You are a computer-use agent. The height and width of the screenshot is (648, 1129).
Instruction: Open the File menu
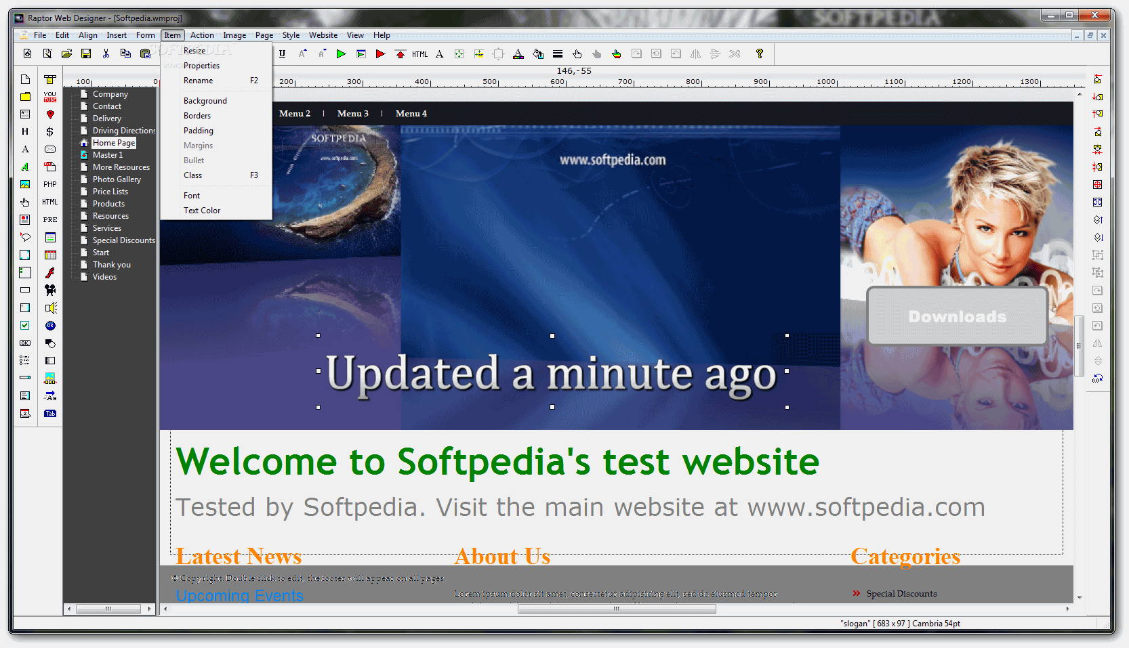[40, 35]
